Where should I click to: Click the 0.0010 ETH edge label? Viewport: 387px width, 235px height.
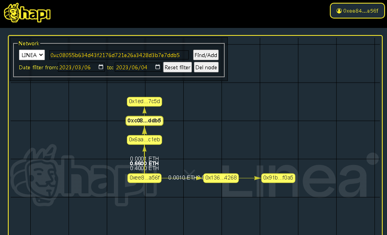[182, 178]
